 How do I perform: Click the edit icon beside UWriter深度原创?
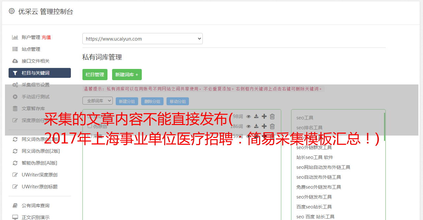click(x=15, y=175)
